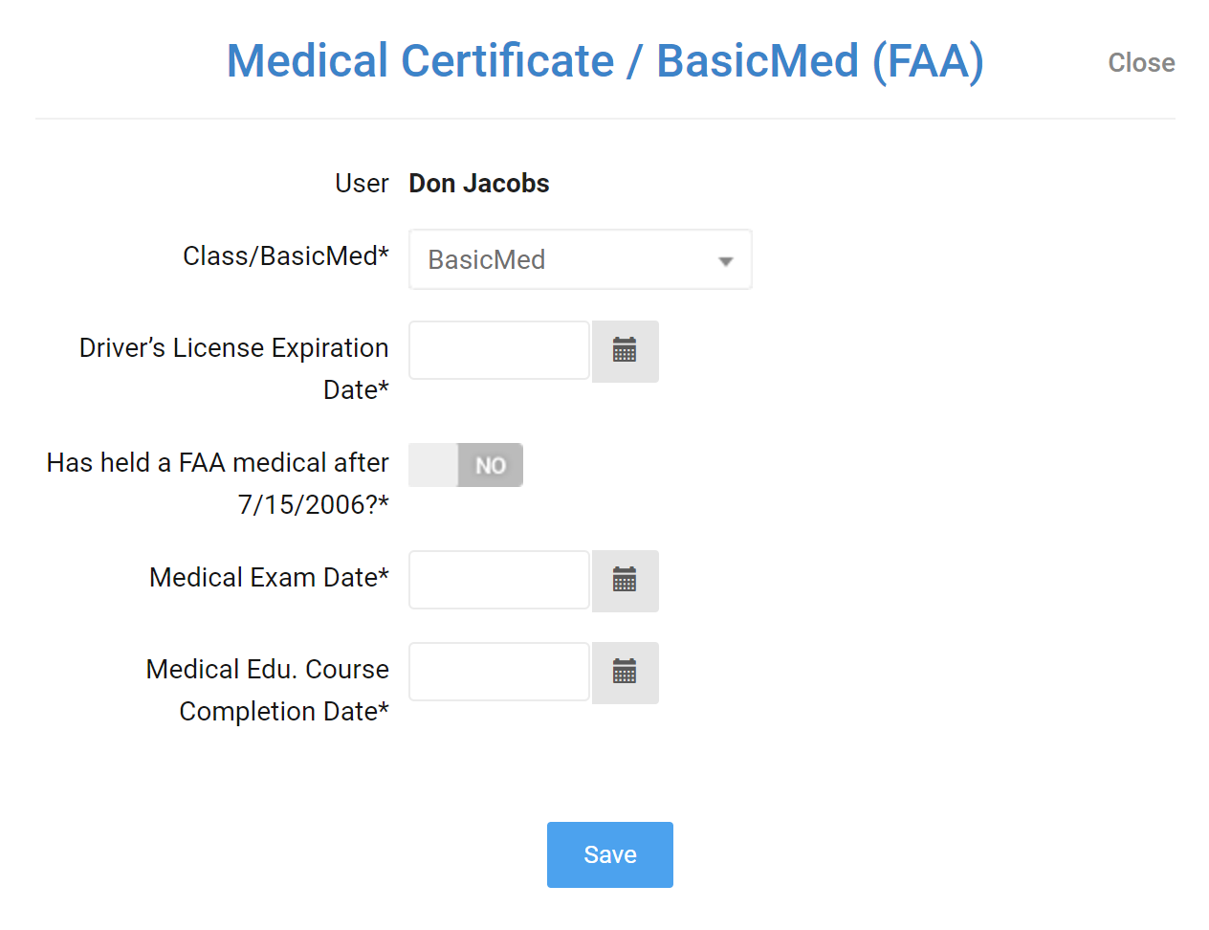1209x930 pixels.
Task: Click the BasicMed value in the dropdown box
Action: pyautogui.click(x=487, y=258)
